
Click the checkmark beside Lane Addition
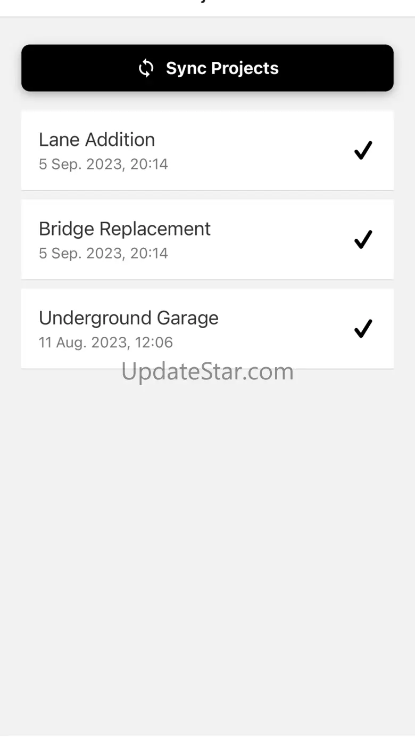363,150
